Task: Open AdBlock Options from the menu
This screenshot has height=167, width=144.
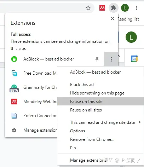Action: pos(100,131)
